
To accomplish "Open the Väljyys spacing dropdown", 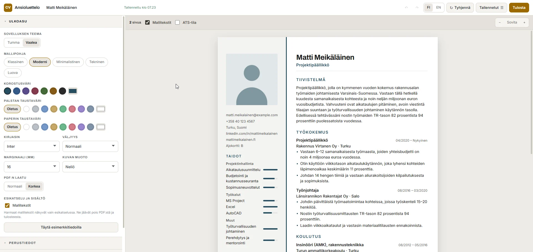I will [90, 146].
